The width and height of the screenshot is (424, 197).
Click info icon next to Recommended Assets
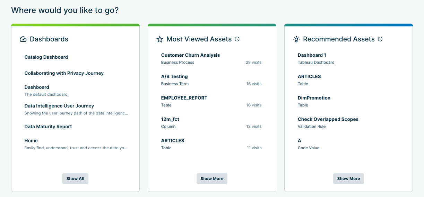[x=380, y=39]
